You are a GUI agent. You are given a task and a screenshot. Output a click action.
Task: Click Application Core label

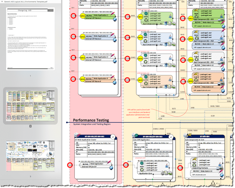(x=146, y=173)
